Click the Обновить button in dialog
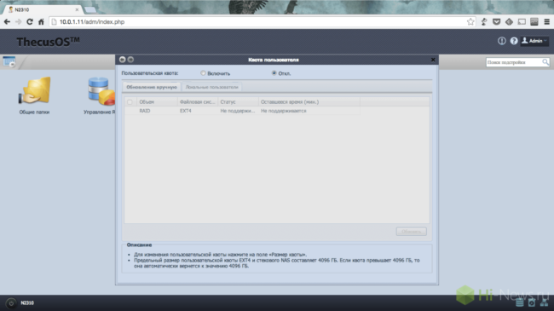The height and width of the screenshot is (311, 554). (x=412, y=232)
